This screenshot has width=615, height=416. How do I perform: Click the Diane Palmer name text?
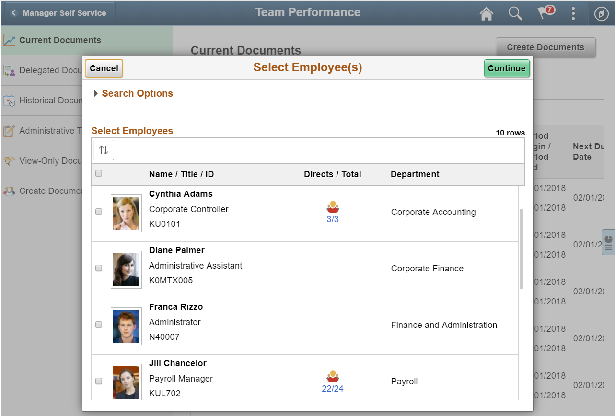pos(177,250)
